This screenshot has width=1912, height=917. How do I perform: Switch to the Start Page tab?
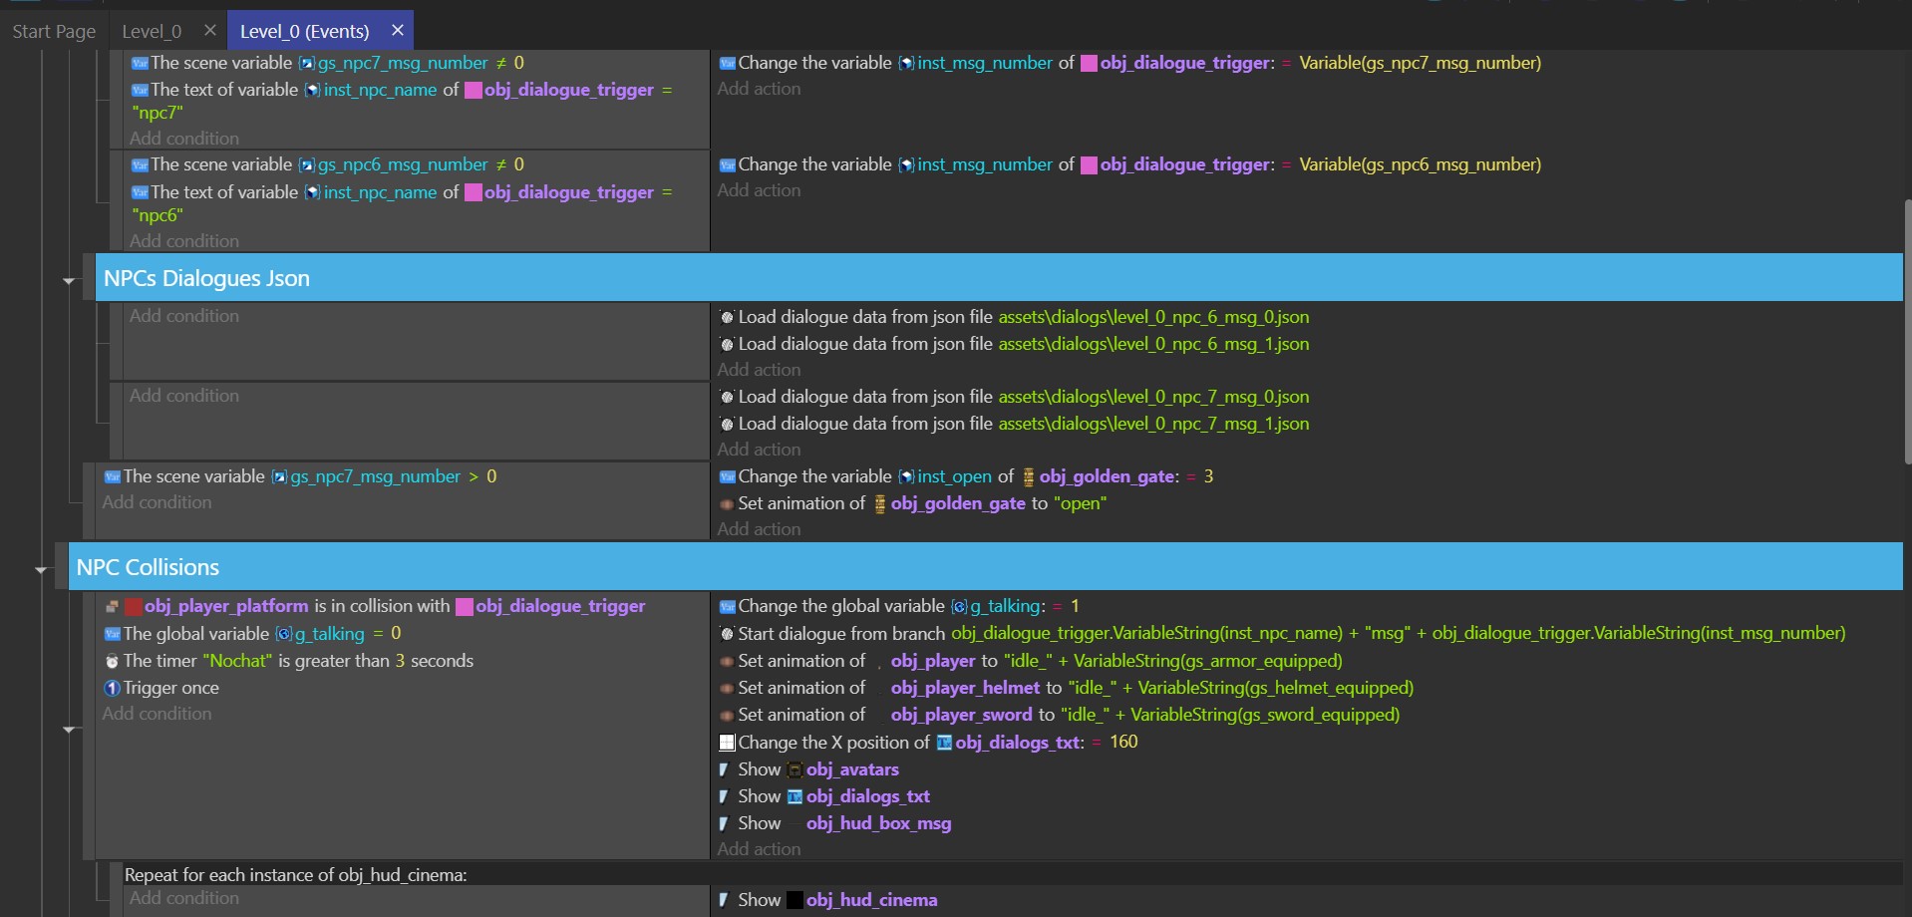click(54, 31)
